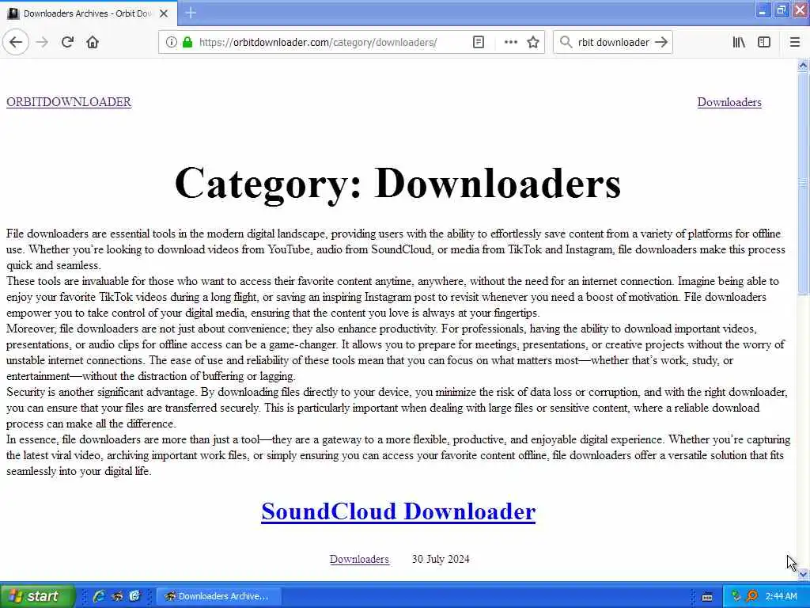This screenshot has width=810, height=608.
Task: Open the Library bookshelf icon
Action: [740, 42]
